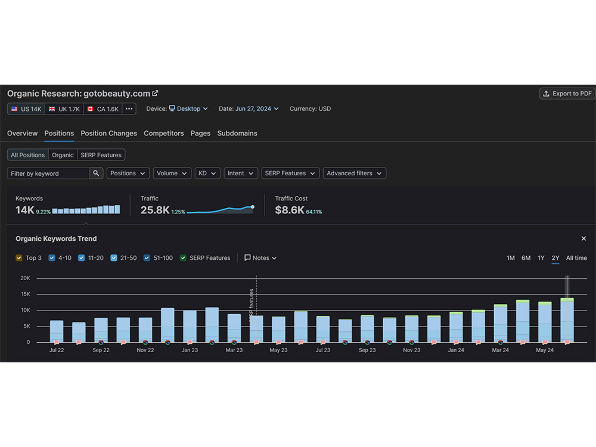Click the Keywords mini bar chart

point(86,209)
